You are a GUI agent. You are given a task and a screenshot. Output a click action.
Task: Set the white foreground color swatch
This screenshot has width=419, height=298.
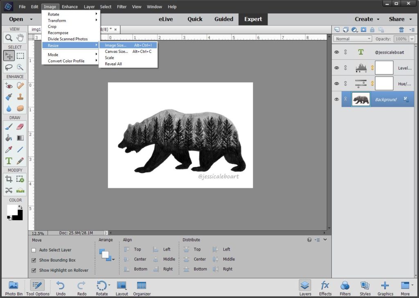pyautogui.click(x=12, y=210)
